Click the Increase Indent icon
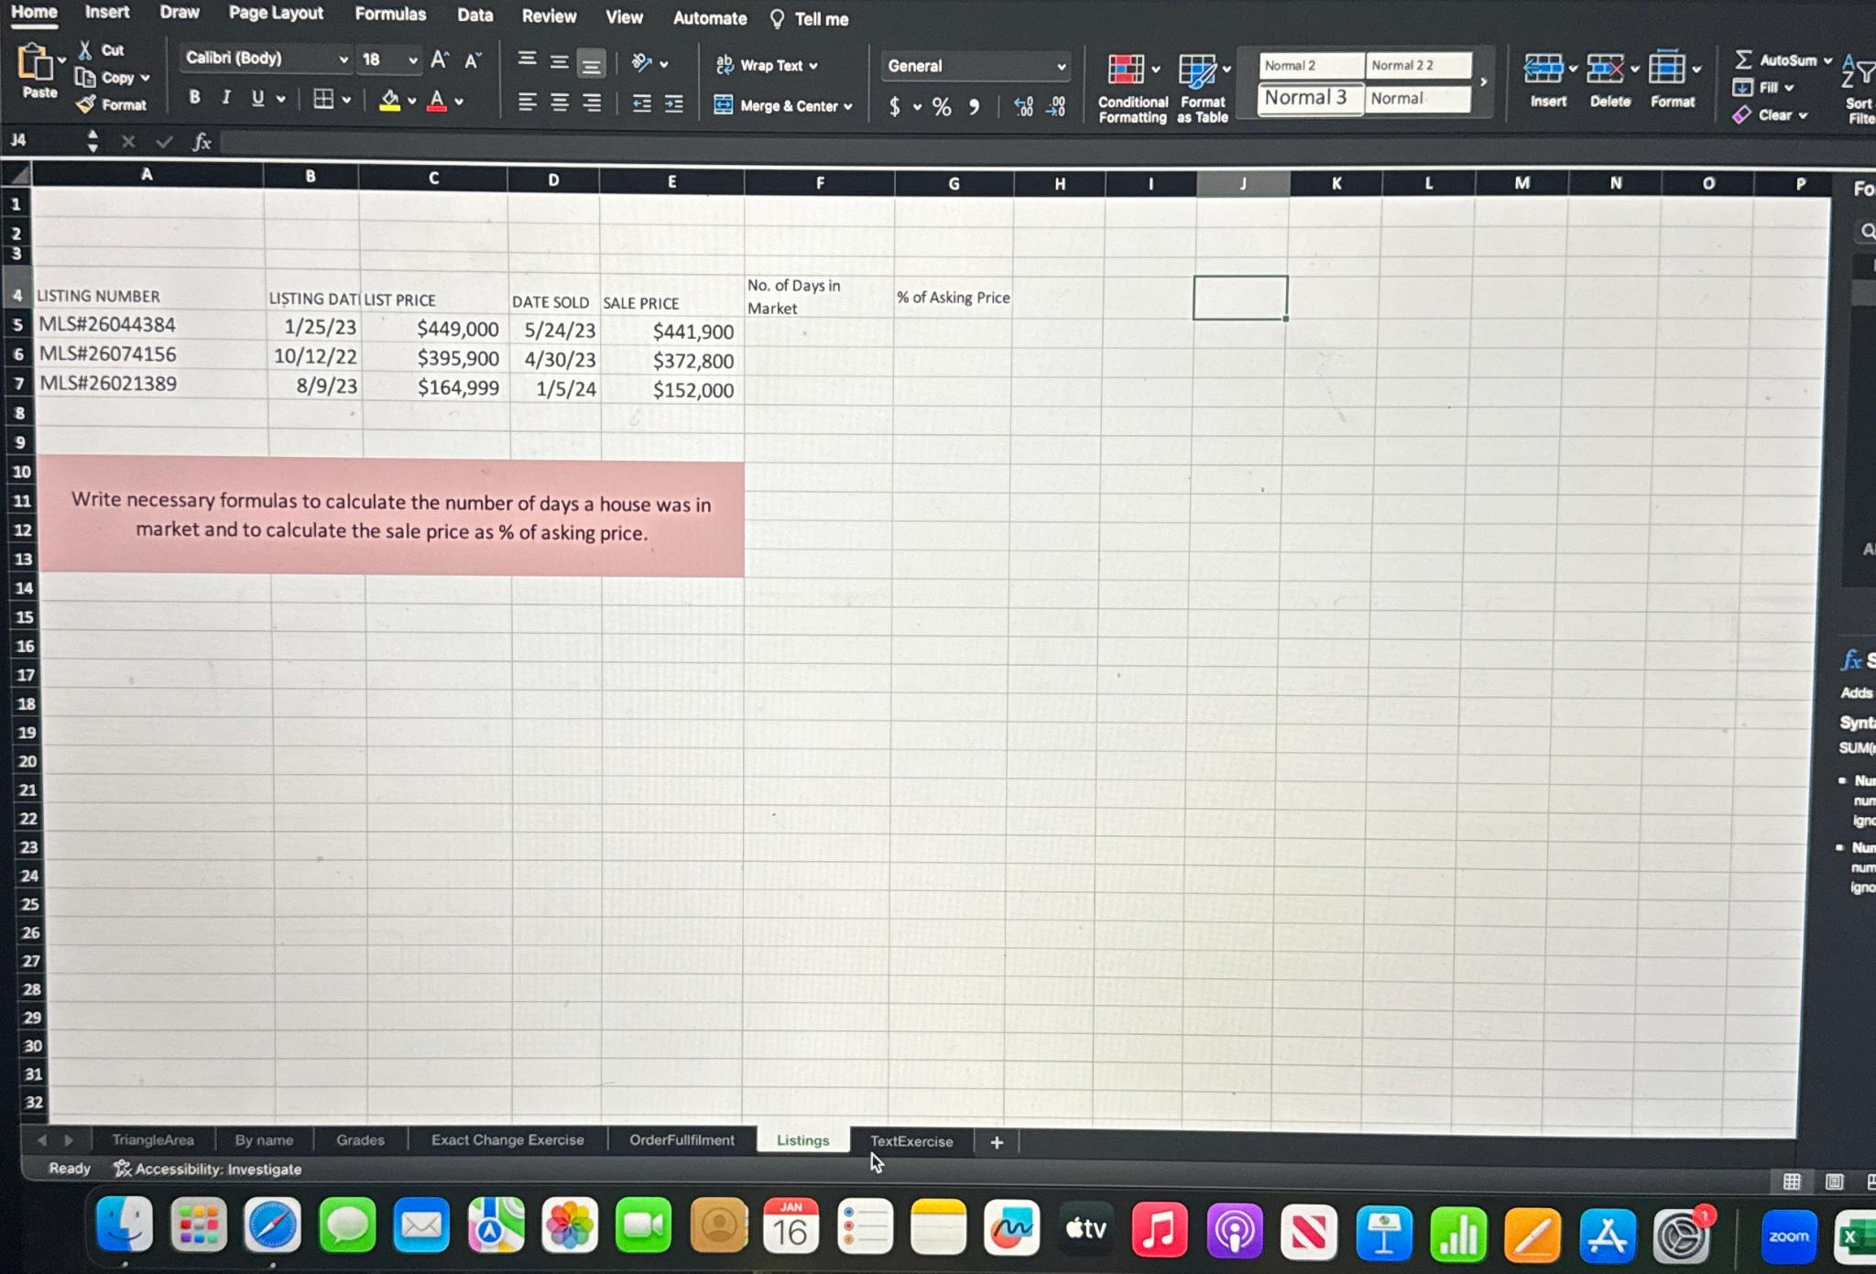 [674, 103]
